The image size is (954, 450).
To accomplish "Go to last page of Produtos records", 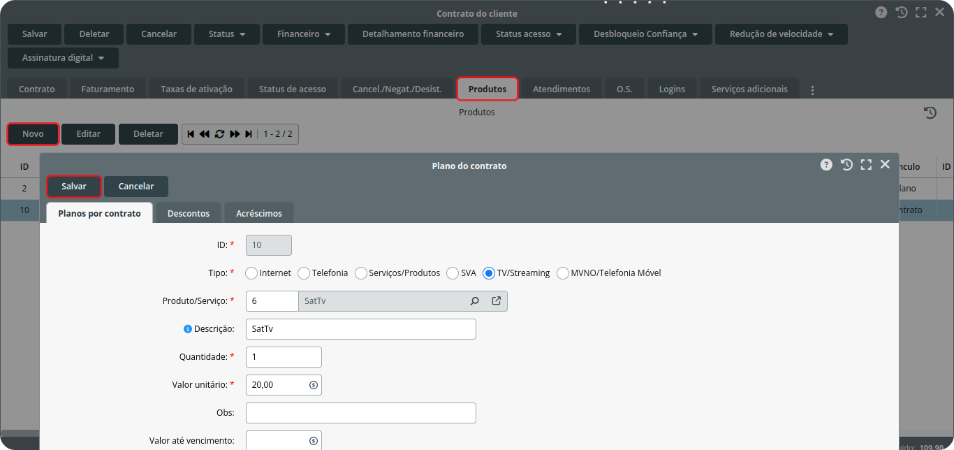I will (x=249, y=134).
